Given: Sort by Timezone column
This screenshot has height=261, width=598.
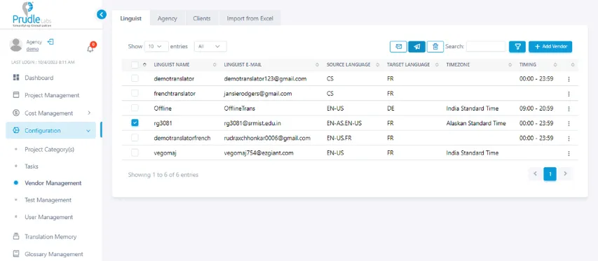Looking at the screenshot, I should pos(479,64).
